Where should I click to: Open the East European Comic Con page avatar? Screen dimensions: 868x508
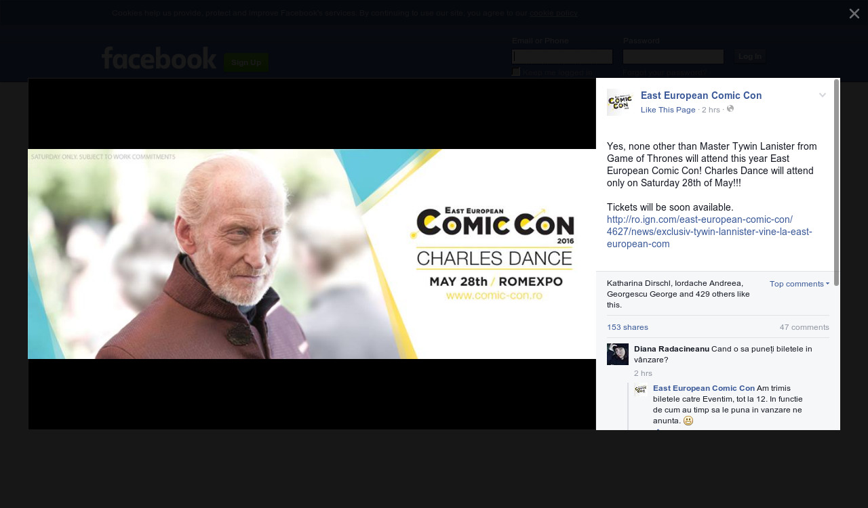[620, 102]
